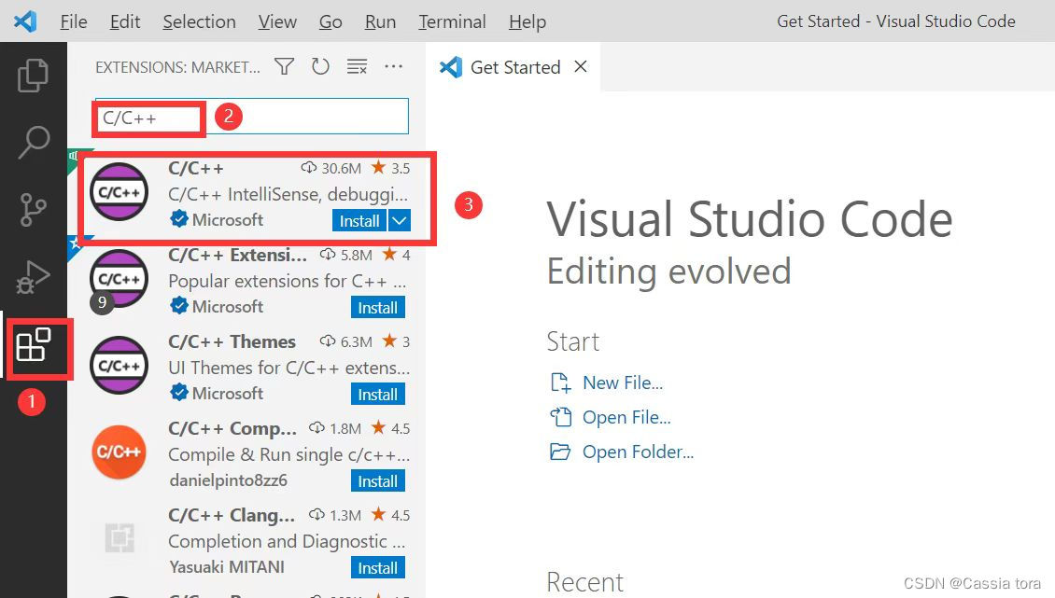Open the View menu
Viewport: 1055px width, 598px height.
click(x=277, y=21)
